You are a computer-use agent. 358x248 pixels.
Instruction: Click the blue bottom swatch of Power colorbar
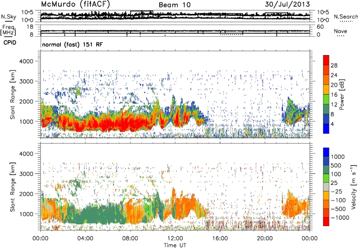pyautogui.click(x=326, y=129)
